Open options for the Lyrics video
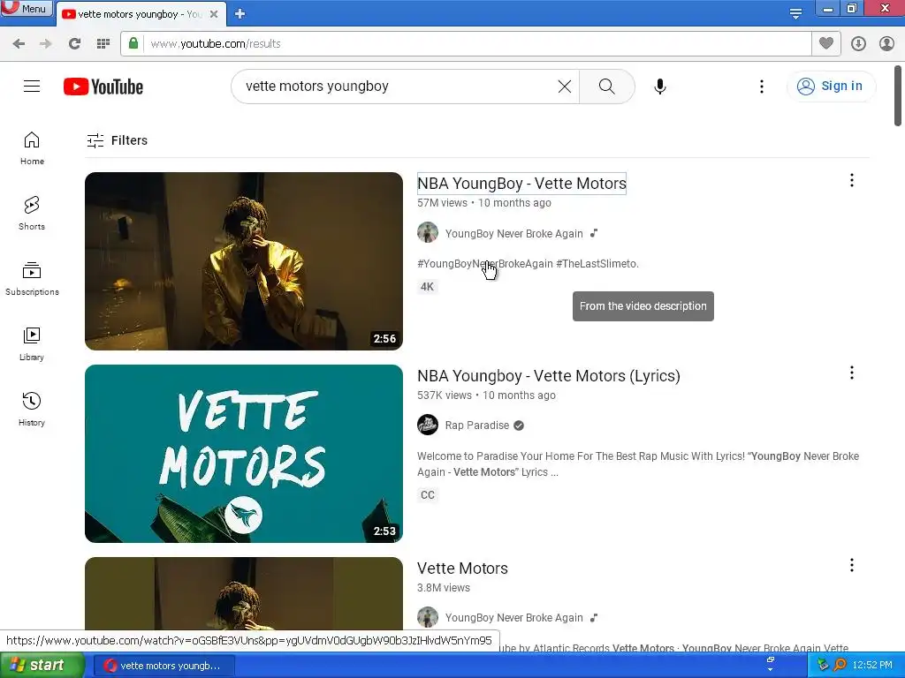 click(x=851, y=373)
